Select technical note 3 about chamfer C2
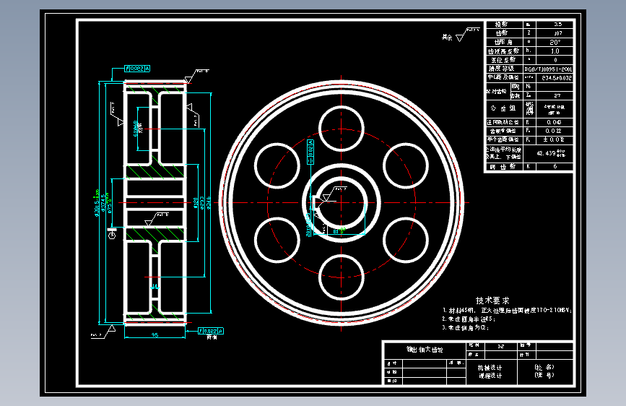 (x=465, y=328)
